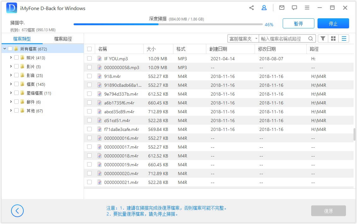
Task: Open the feedback chat icon
Action: [294, 8]
